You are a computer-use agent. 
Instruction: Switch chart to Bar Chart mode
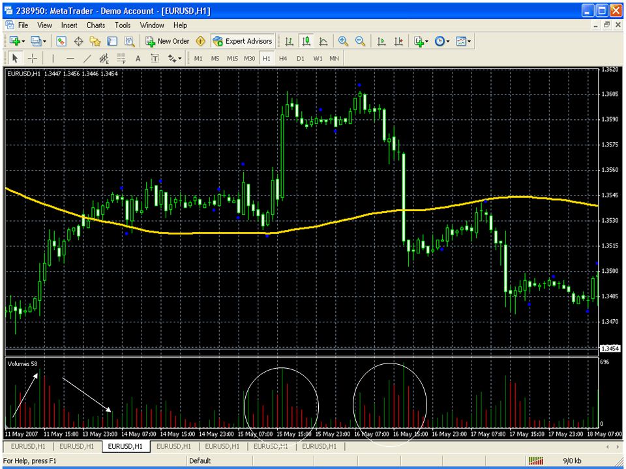click(x=289, y=41)
